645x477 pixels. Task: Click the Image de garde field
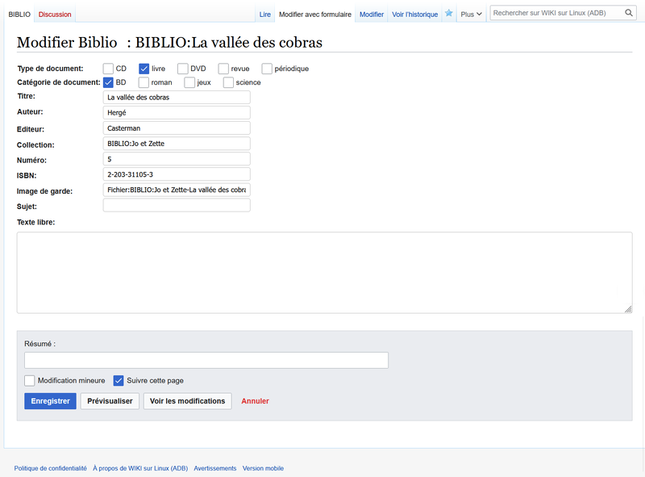(x=177, y=190)
